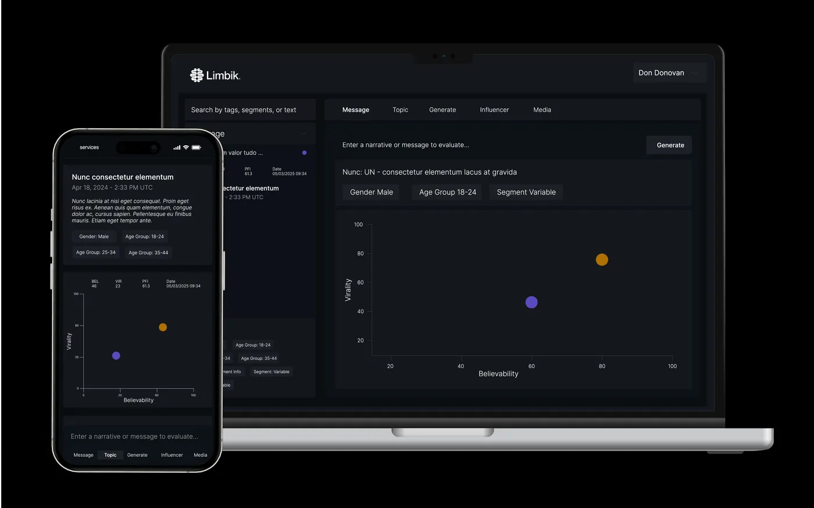Select the Media tab on laptop
Screen dimensions: 814x508
[x=542, y=110]
